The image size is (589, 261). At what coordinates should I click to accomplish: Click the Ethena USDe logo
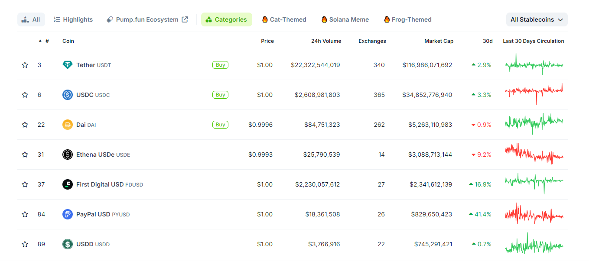(x=68, y=155)
